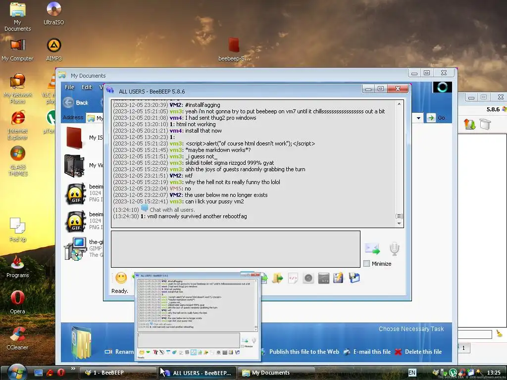Expand the address bar dropdown arrow

[x=418, y=118]
